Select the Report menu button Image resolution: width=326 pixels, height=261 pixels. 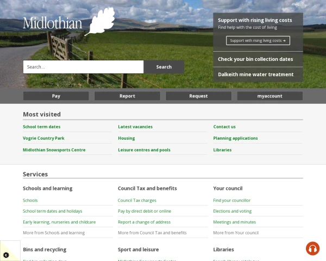pyautogui.click(x=127, y=96)
